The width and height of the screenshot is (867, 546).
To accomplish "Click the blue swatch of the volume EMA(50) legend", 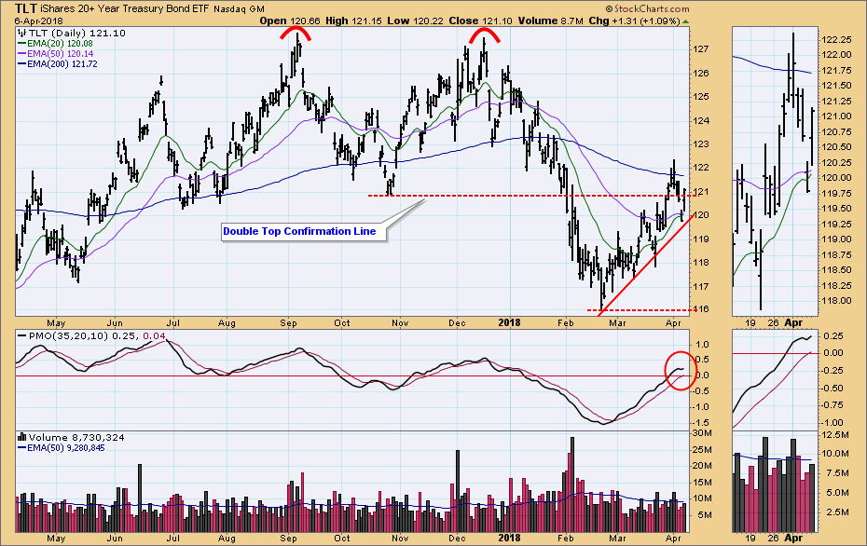I will tap(22, 447).
